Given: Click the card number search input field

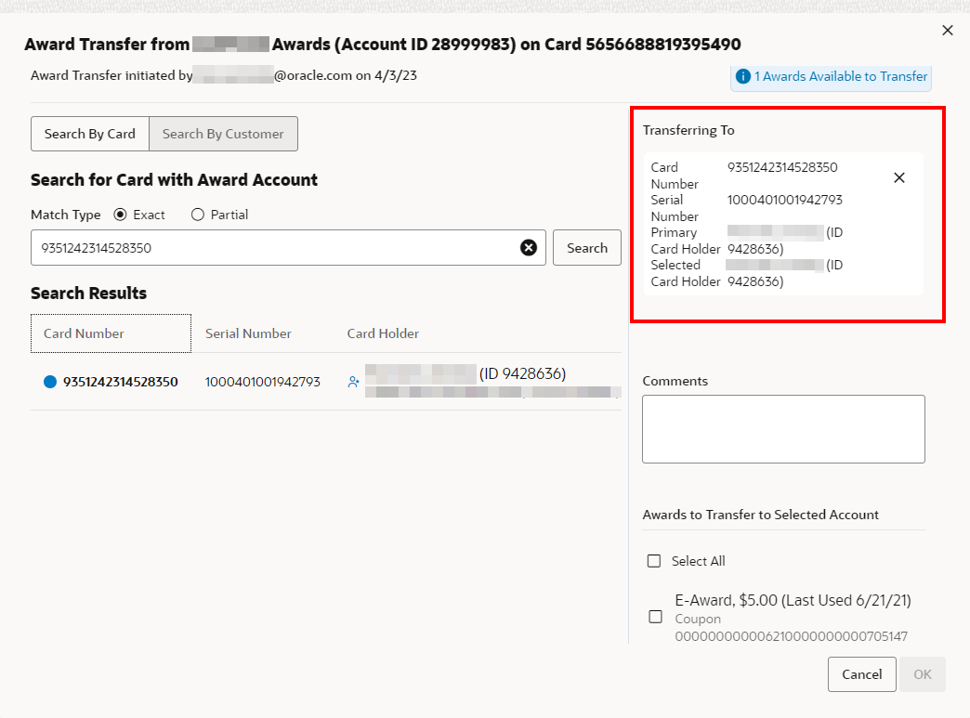Looking at the screenshot, I should (275, 248).
